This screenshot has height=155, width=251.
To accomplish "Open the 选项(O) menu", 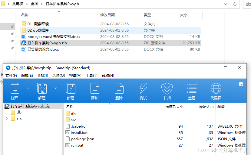I will pos(59,76).
